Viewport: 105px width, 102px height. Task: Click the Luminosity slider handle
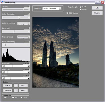14,31
